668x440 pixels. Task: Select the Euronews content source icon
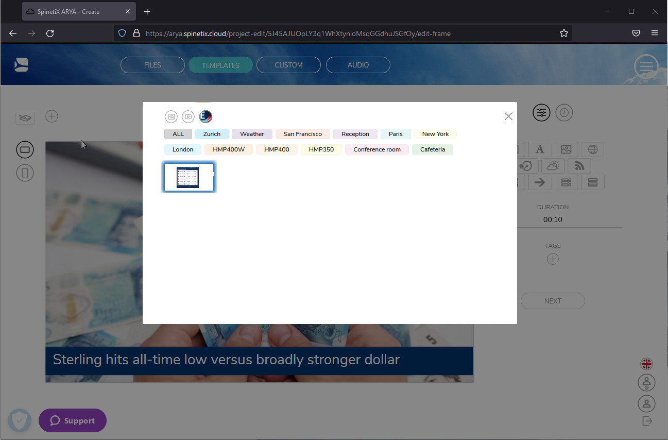point(205,116)
